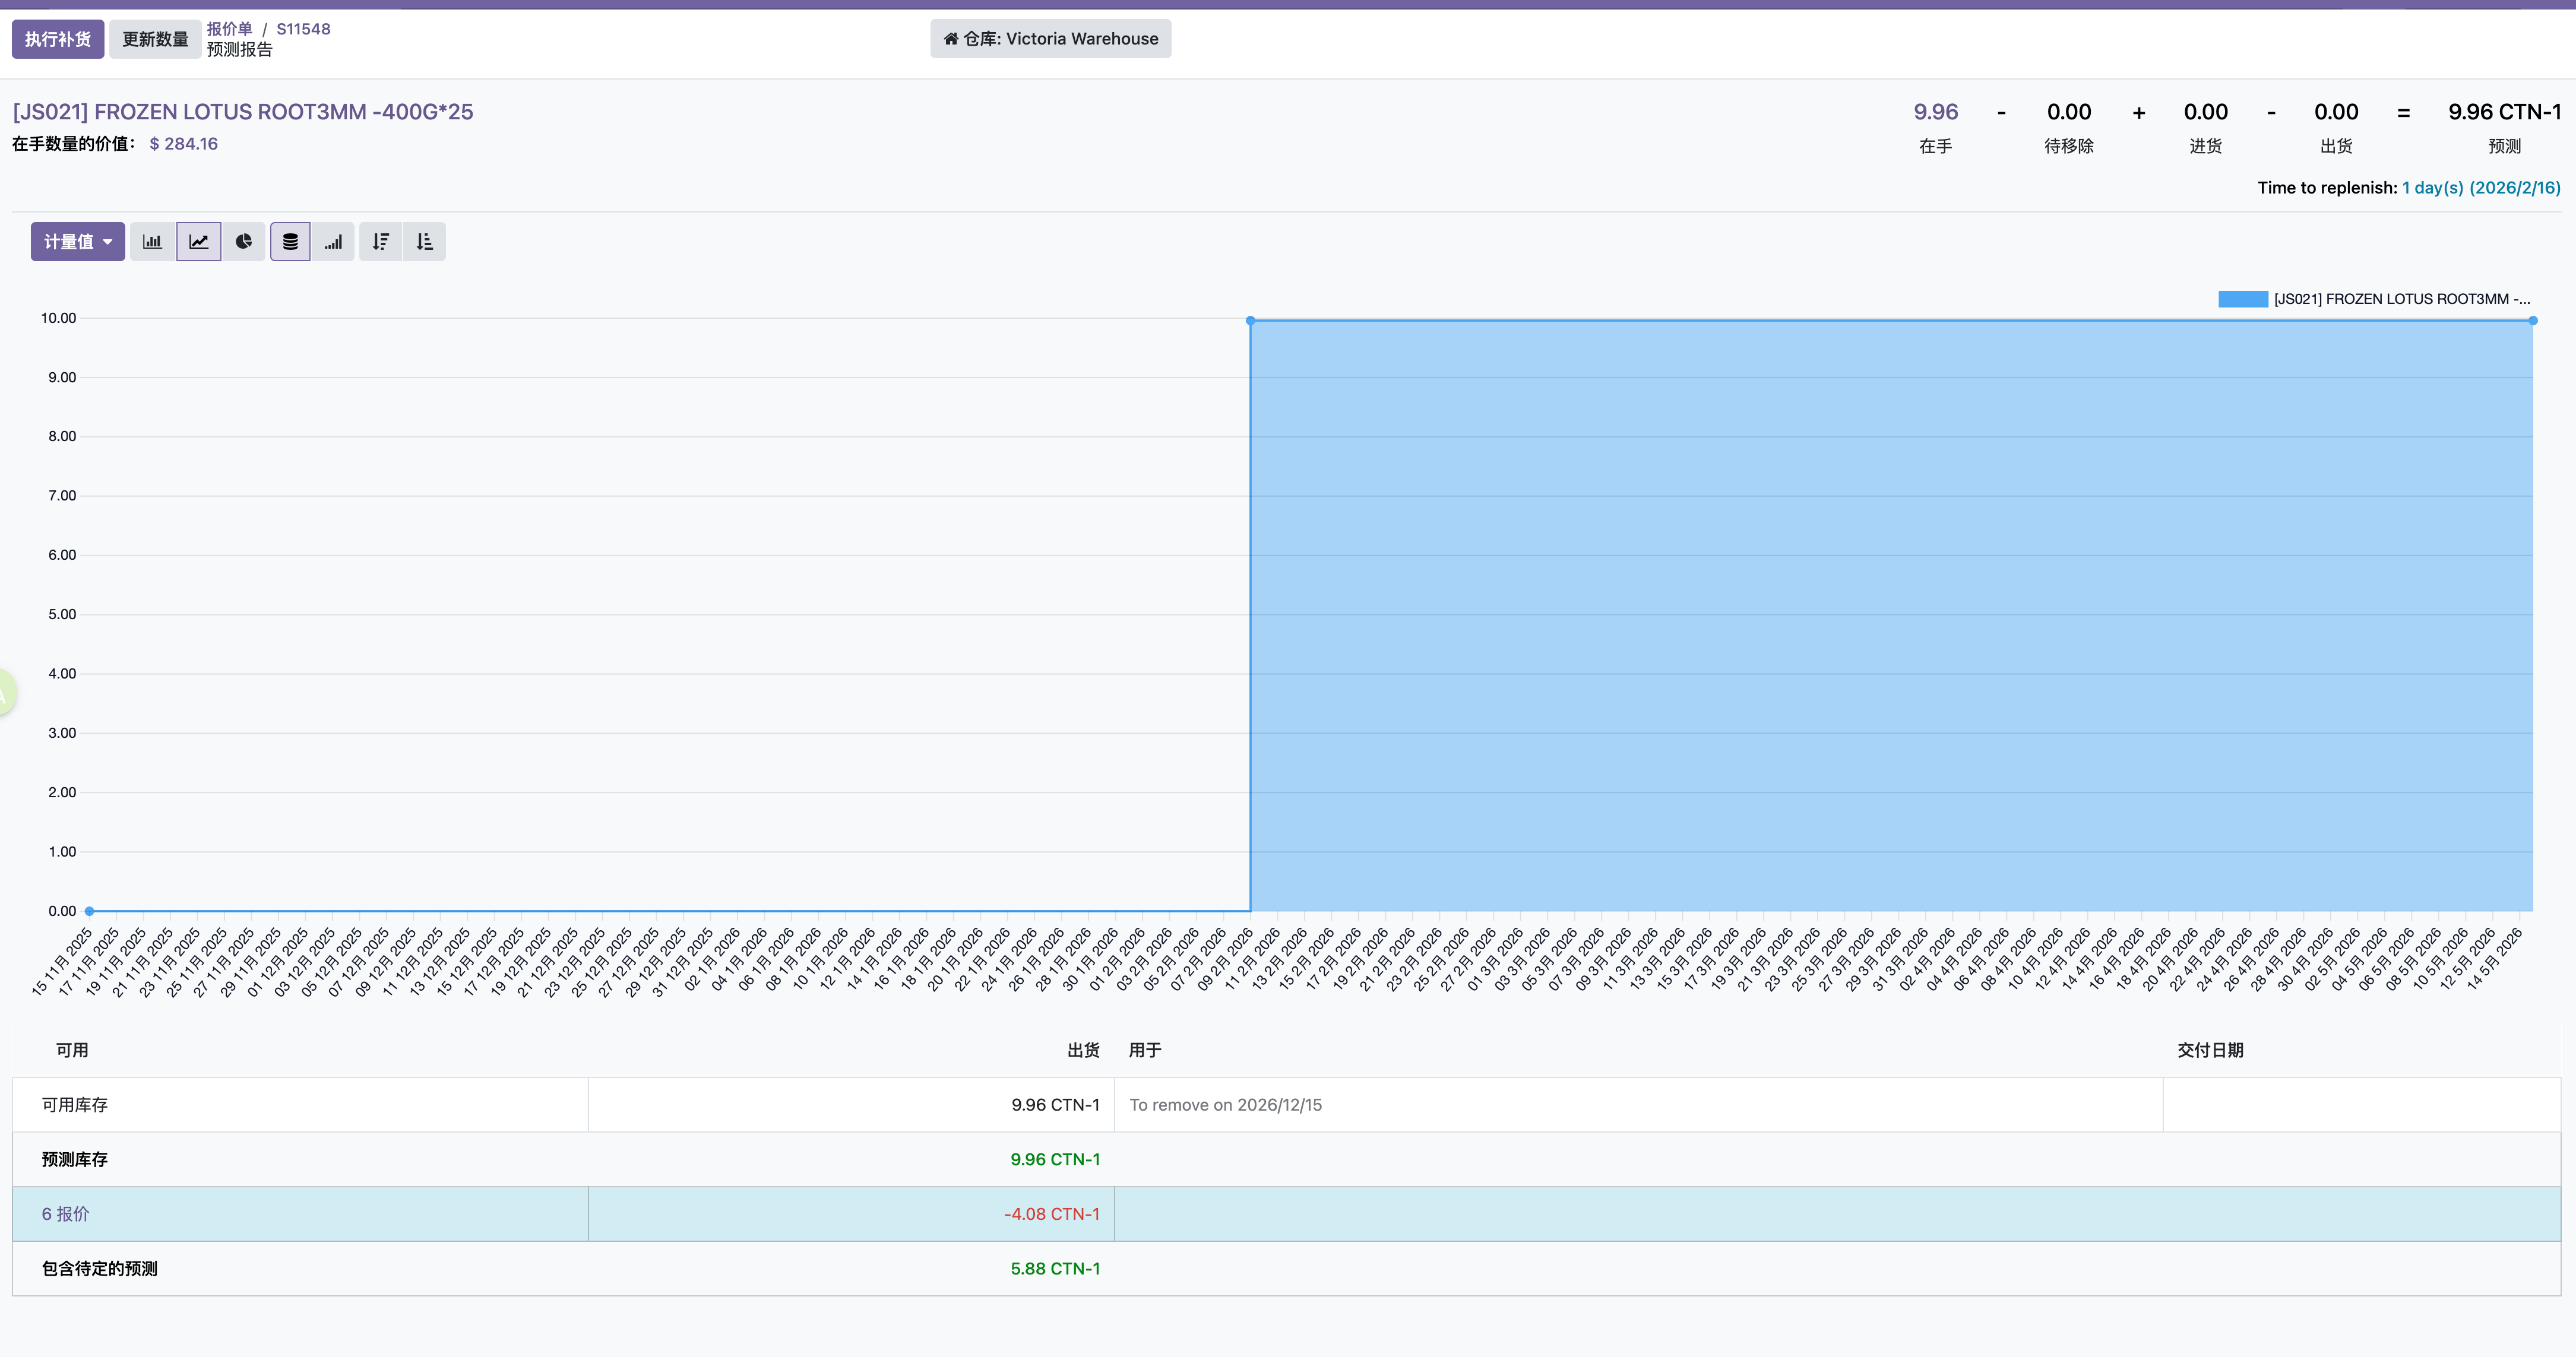This screenshot has width=2576, height=1357.
Task: Click the last chart data point at the right end
Action: click(x=2533, y=321)
